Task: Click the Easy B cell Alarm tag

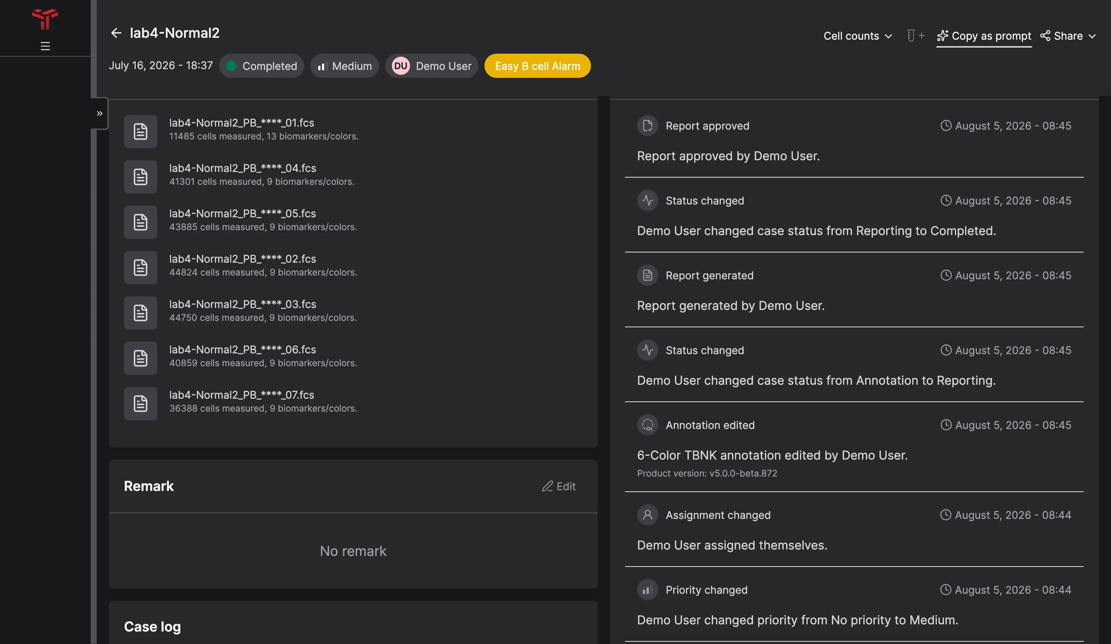Action: pyautogui.click(x=537, y=66)
